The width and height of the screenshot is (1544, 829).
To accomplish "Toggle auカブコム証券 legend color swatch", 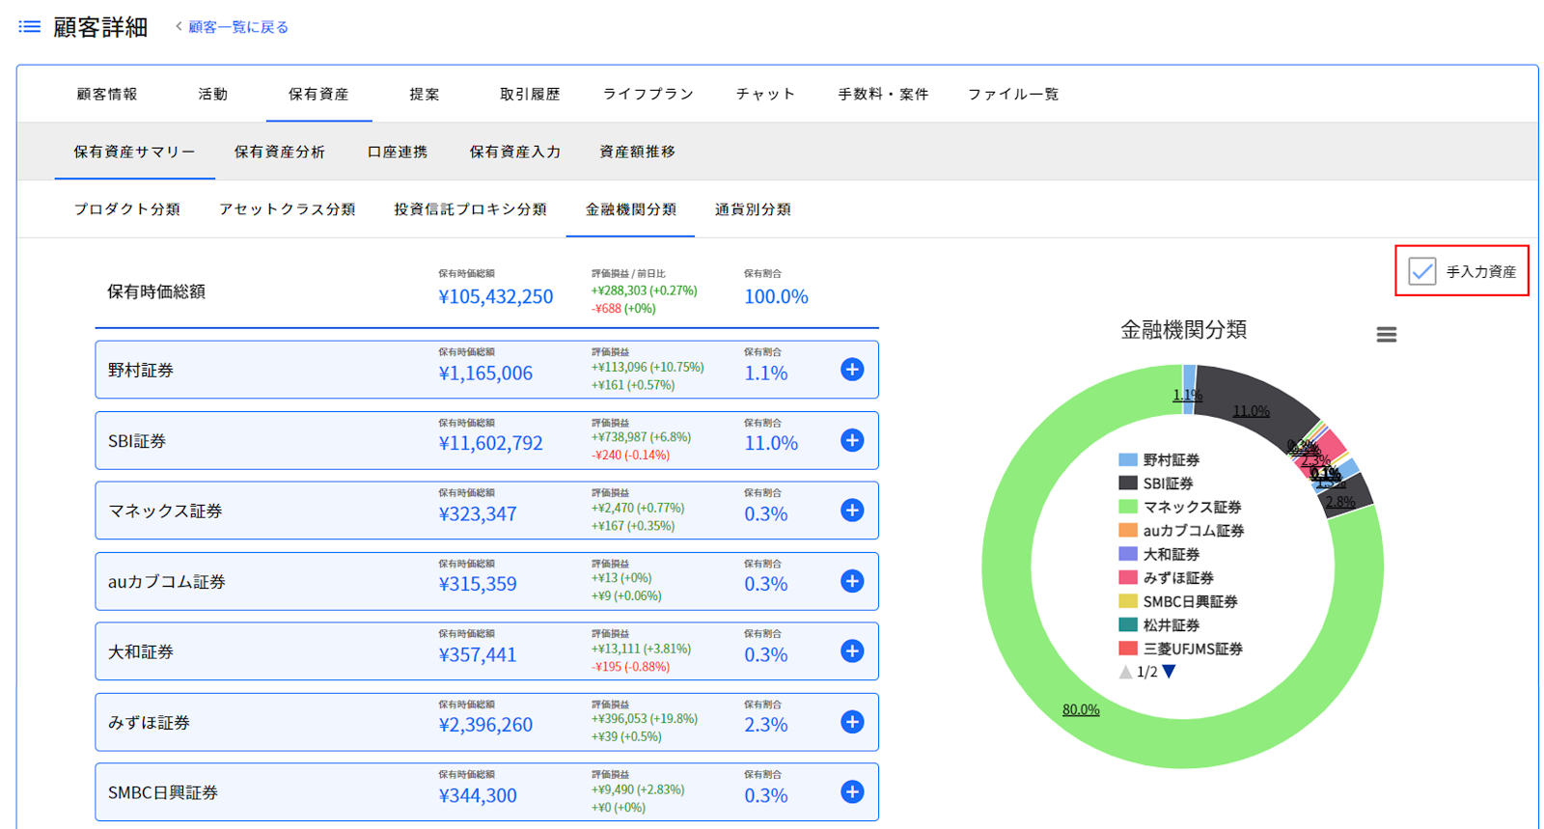I will (1128, 530).
